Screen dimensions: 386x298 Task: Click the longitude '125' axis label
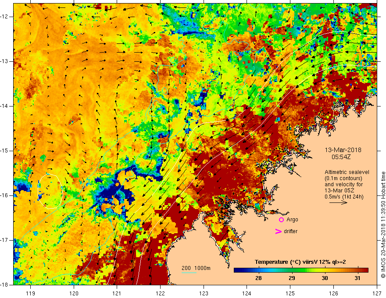pyautogui.click(x=290, y=293)
